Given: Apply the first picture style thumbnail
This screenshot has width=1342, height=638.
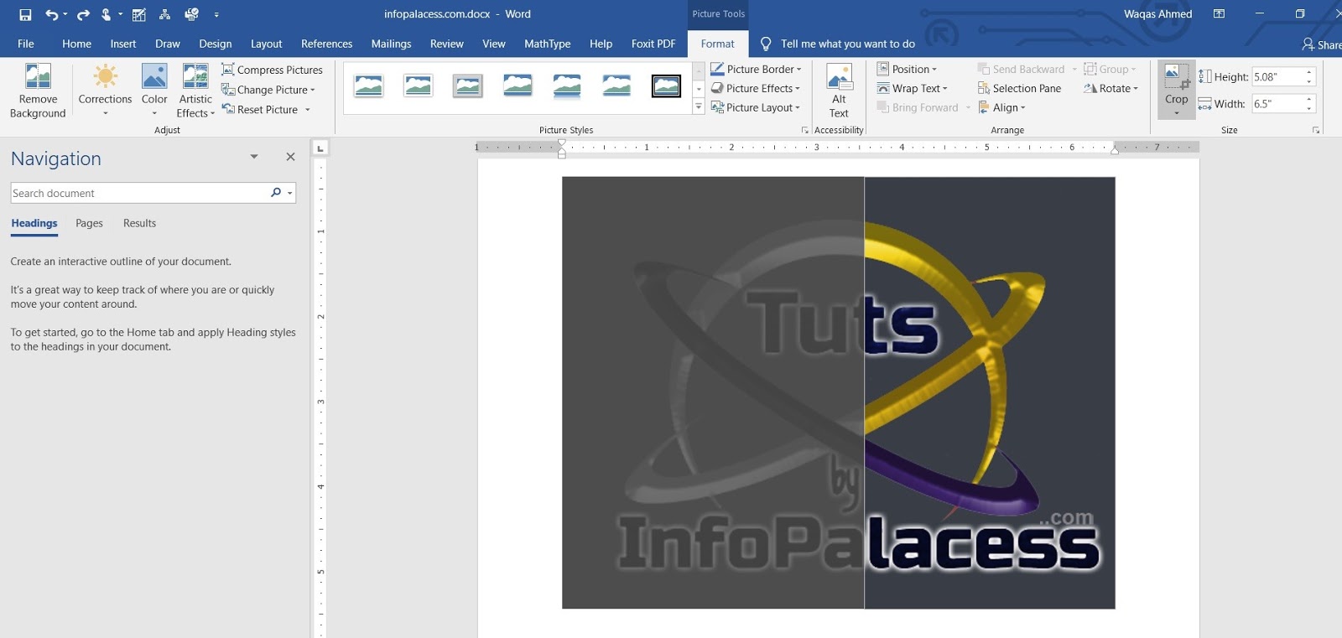Looking at the screenshot, I should coord(368,86).
